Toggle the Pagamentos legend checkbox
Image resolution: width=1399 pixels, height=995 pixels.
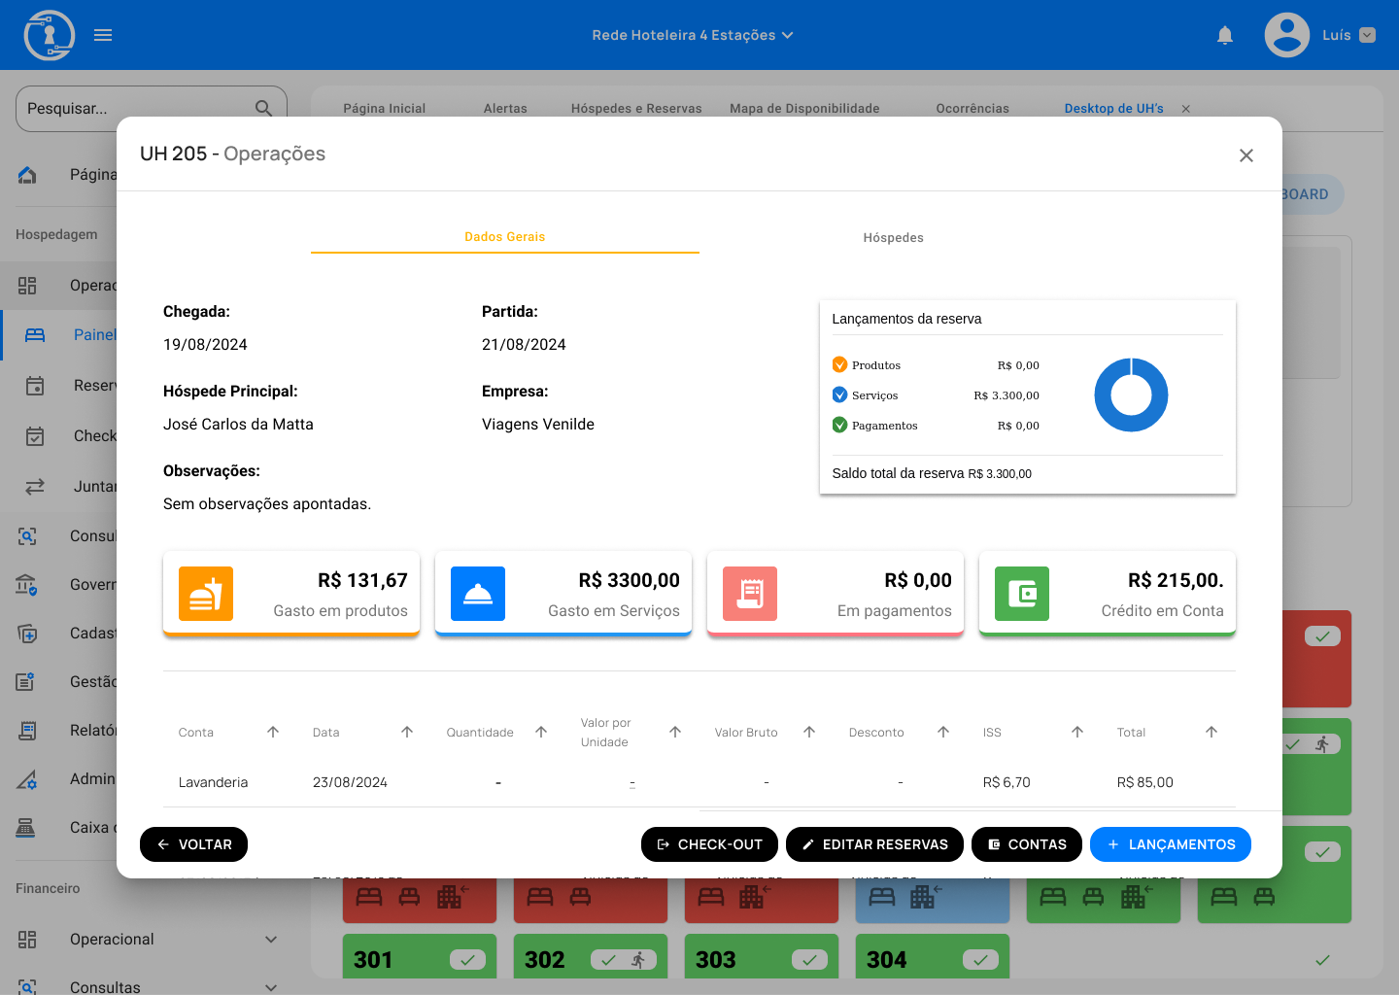(x=839, y=426)
